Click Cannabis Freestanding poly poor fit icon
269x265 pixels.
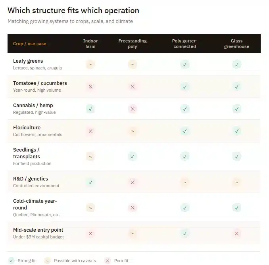(133, 109)
